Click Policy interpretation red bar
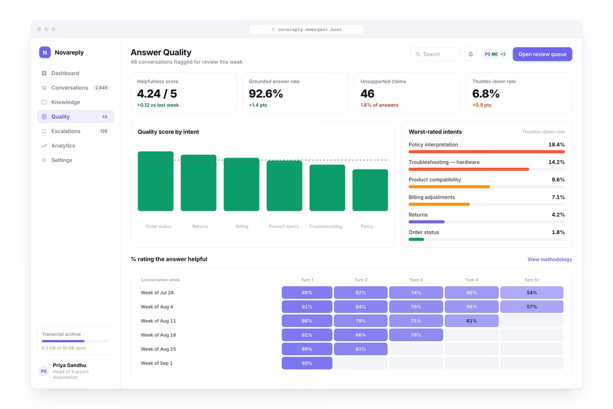The height and width of the screenshot is (409, 613). pos(487,152)
